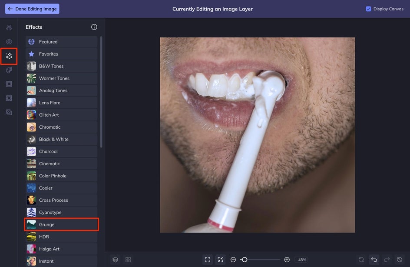Show the Effects info icon
This screenshot has width=410, height=267.
pos(94,27)
